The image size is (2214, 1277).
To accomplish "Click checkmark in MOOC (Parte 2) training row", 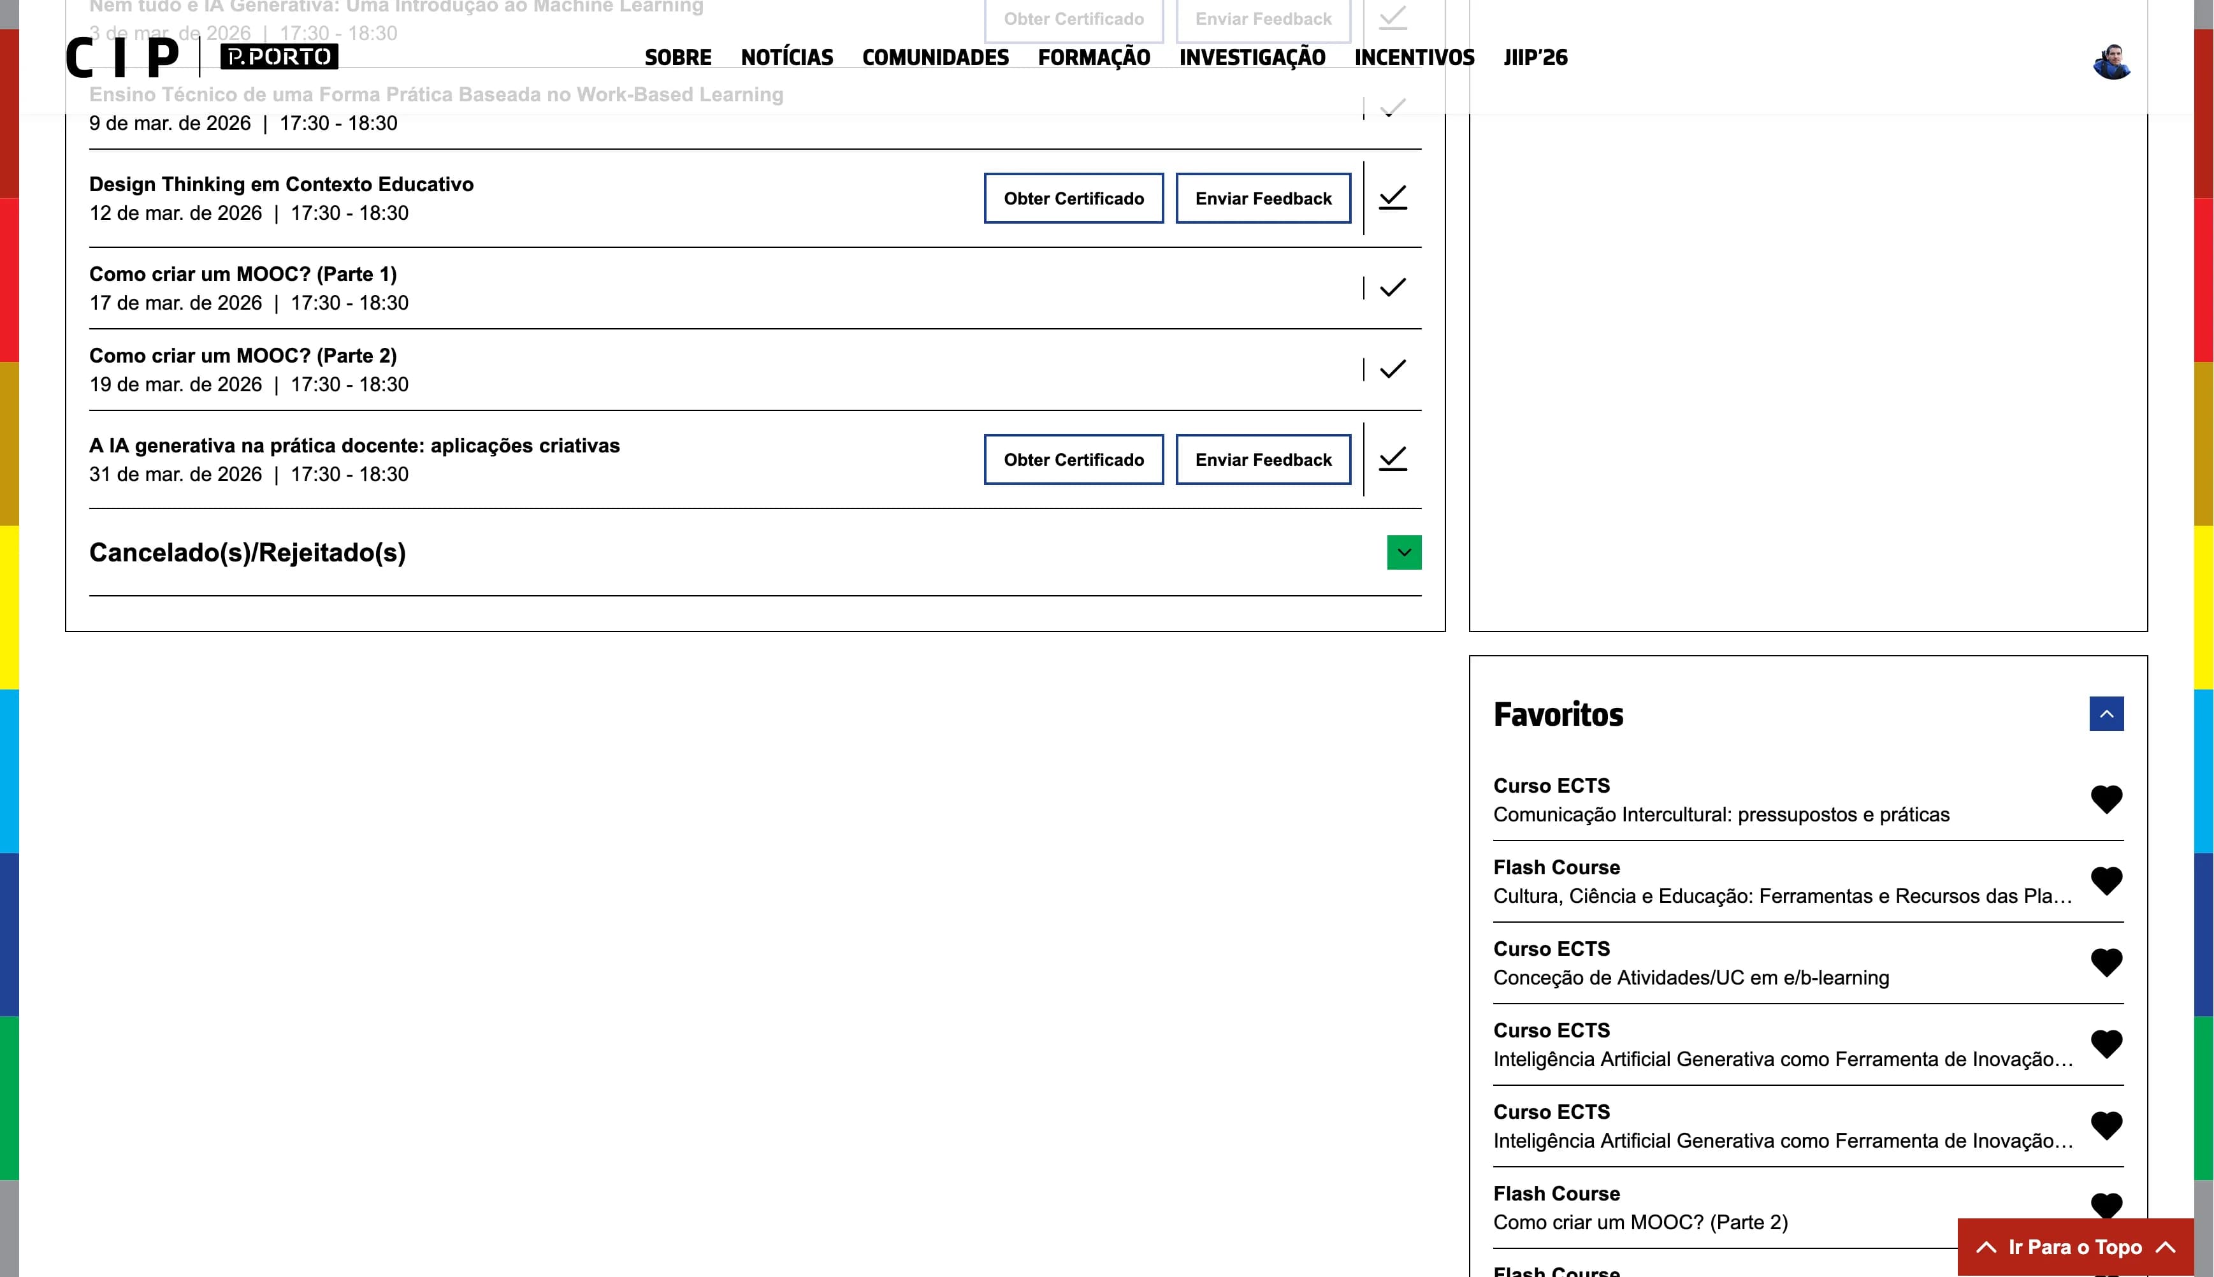I will click(x=1393, y=369).
